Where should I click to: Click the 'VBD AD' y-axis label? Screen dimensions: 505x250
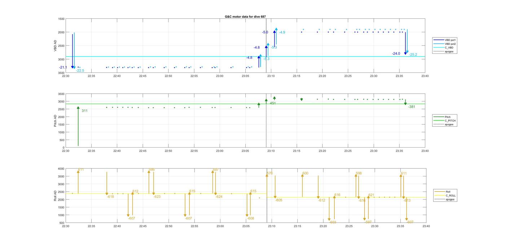coord(56,46)
